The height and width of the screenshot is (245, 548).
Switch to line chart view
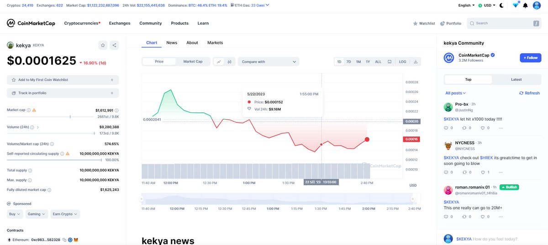click(219, 62)
